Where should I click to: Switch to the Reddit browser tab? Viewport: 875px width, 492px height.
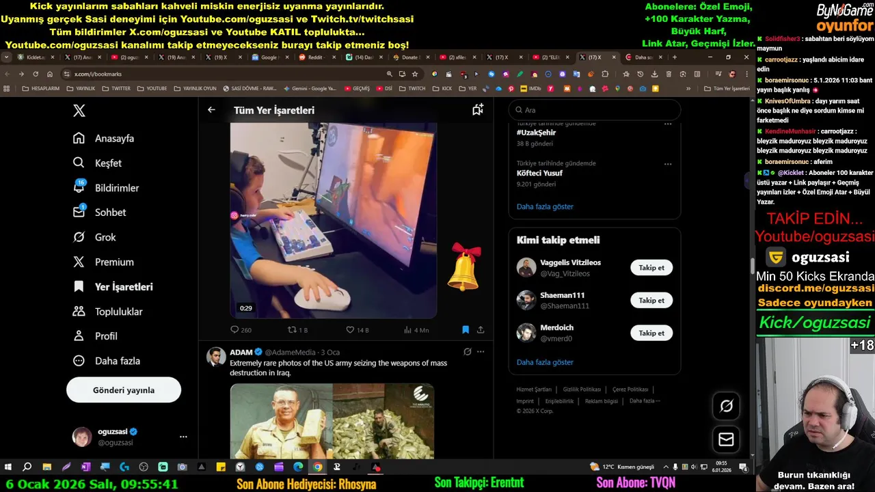coord(317,57)
